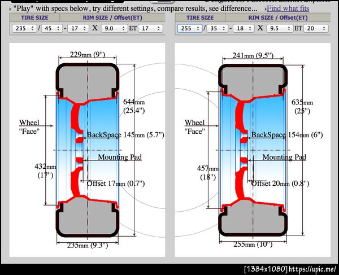Open the right aspect ratio 35 dropdown
The image size is (339, 275).
[218, 28]
